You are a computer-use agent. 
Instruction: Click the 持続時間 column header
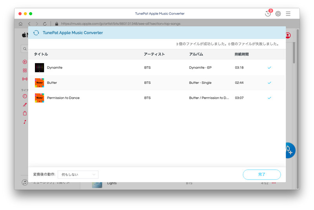click(241, 54)
